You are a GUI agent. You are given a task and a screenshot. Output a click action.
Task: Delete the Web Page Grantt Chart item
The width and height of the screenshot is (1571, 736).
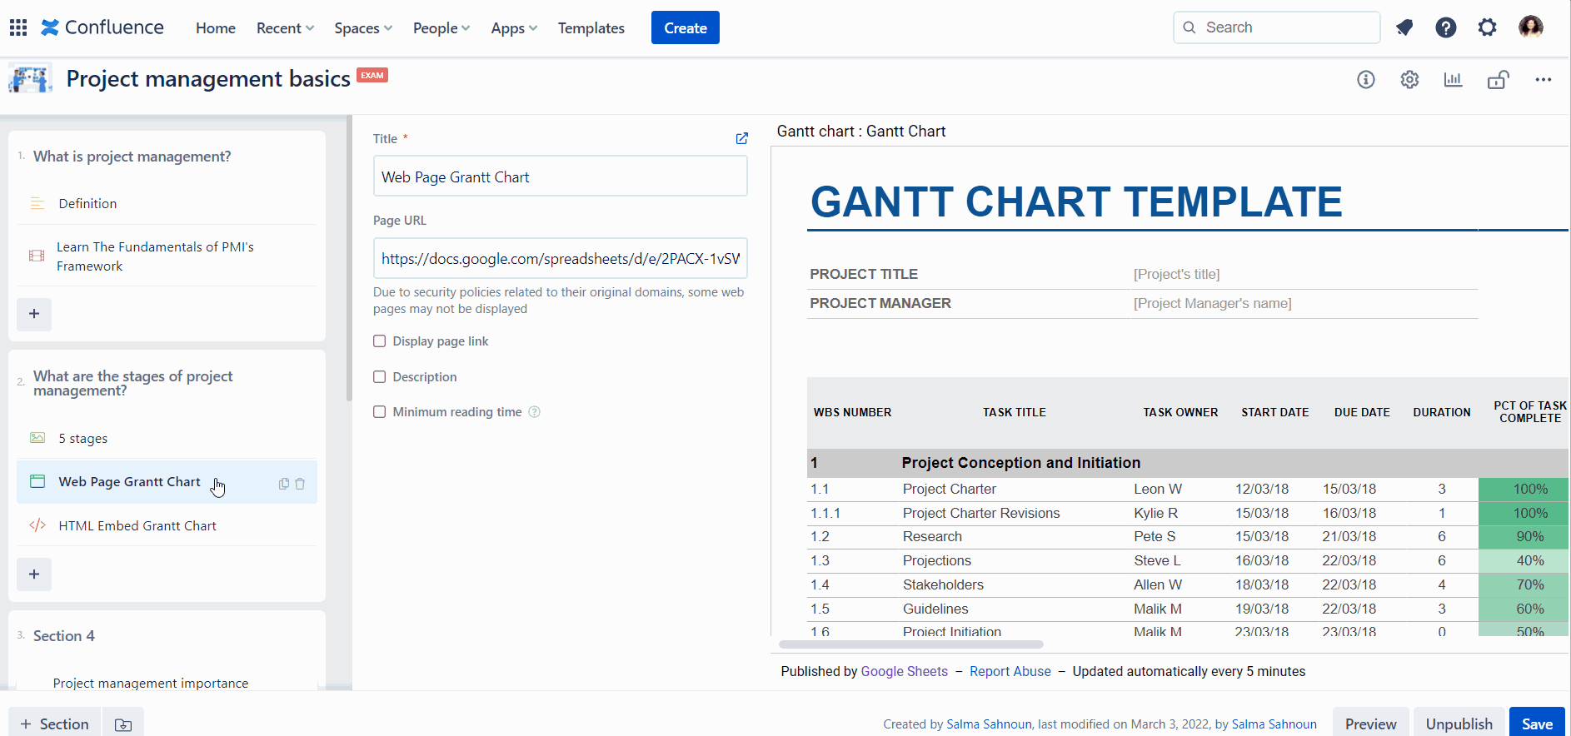point(300,484)
